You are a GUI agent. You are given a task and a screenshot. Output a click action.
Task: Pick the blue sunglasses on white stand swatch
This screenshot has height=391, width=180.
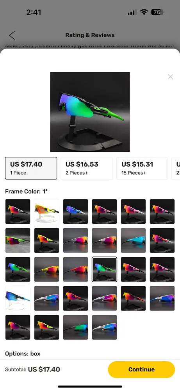pos(18,298)
